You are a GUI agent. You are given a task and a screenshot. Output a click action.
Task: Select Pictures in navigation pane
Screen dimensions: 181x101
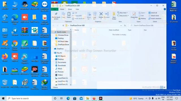click(x=61, y=72)
